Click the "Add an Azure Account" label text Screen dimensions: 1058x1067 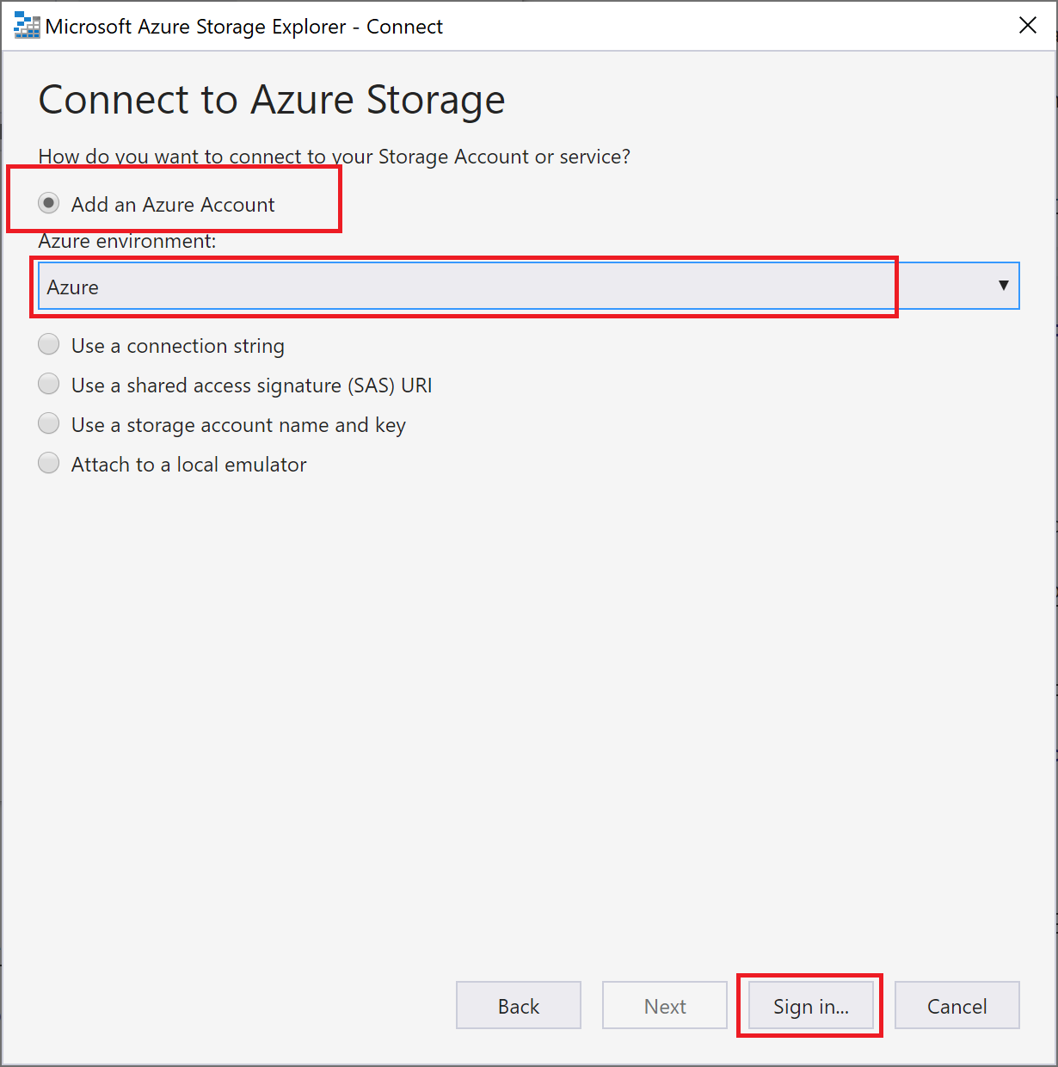tap(172, 204)
